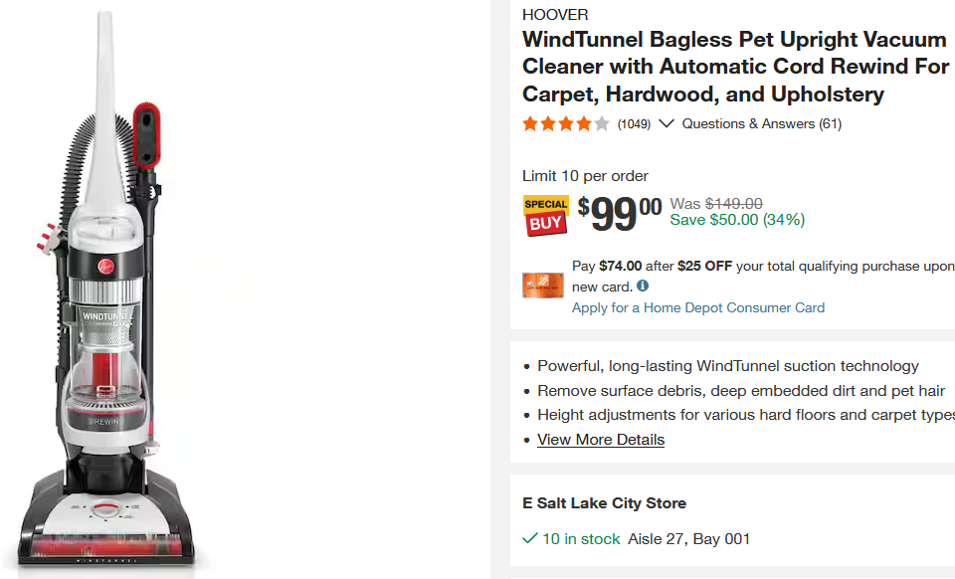Click the $99.00 current price
Screen dimensions: 955x579
coord(620,213)
